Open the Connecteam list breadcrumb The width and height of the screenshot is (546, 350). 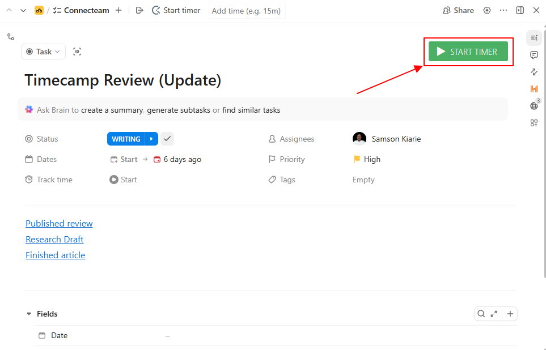click(x=81, y=10)
